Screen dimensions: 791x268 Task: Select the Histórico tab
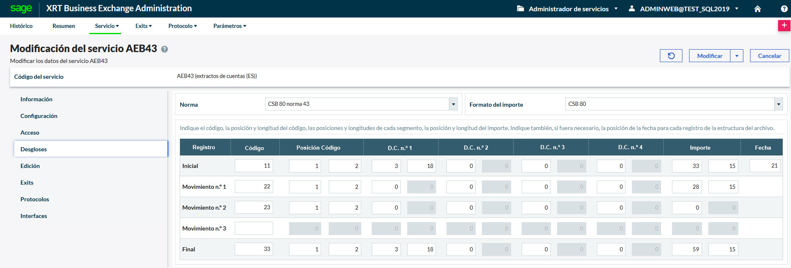point(21,26)
